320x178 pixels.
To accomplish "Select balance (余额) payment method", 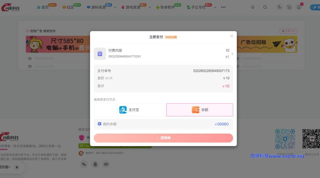I will point(200,110).
